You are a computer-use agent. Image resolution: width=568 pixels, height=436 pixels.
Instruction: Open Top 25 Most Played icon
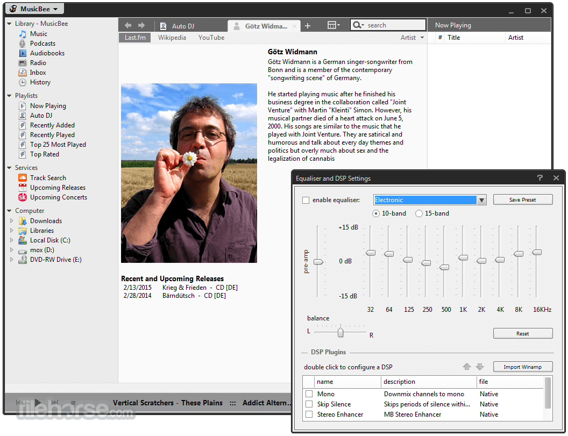click(x=23, y=145)
